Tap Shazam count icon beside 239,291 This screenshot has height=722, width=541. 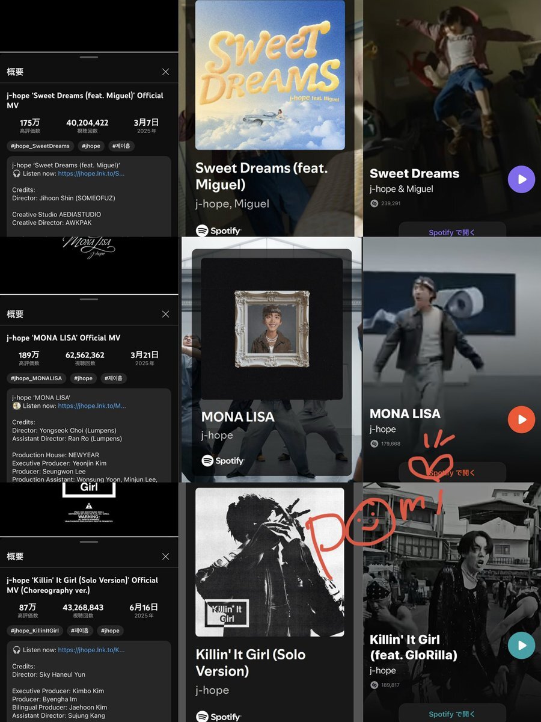(x=374, y=203)
